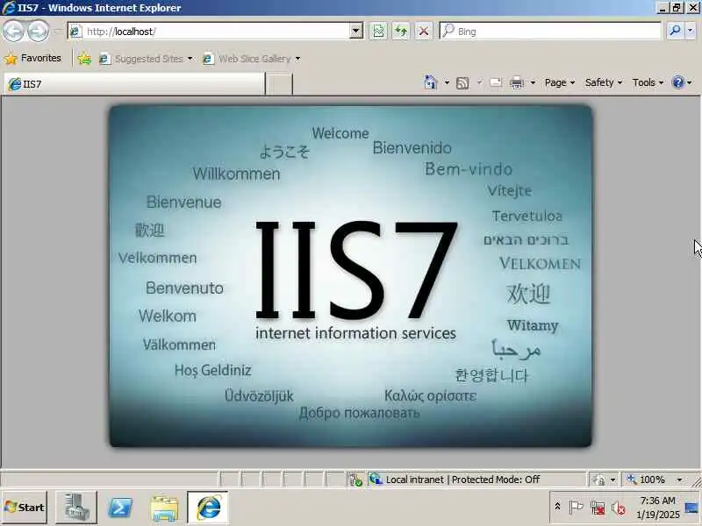The height and width of the screenshot is (526, 702).
Task: Click the Action Center flag icon
Action: tap(576, 508)
